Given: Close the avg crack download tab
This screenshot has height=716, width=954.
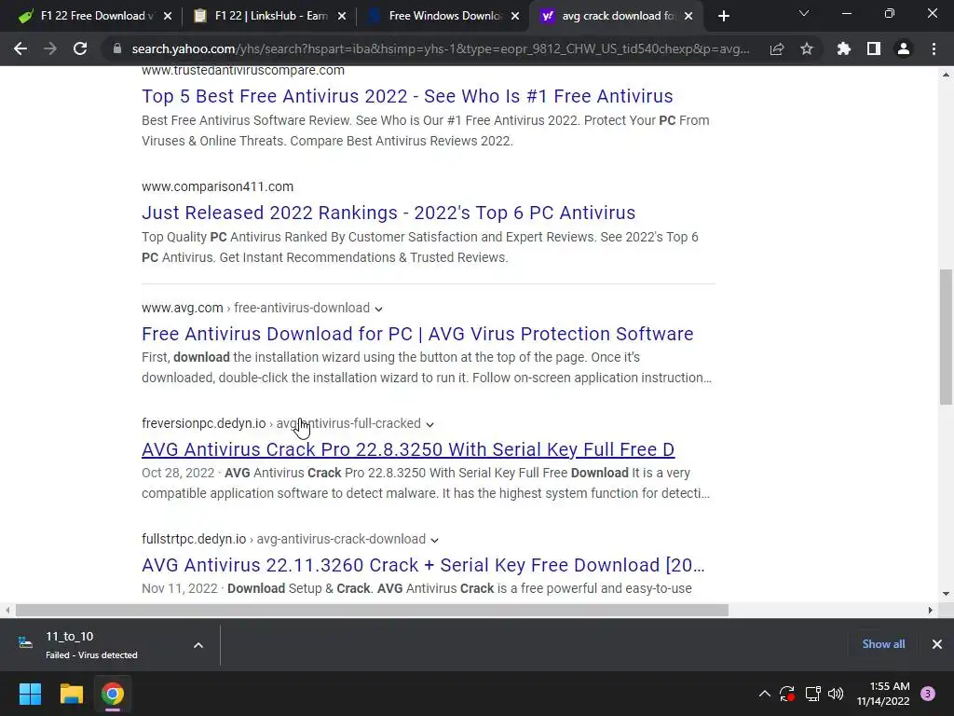Looking at the screenshot, I should pyautogui.click(x=688, y=16).
